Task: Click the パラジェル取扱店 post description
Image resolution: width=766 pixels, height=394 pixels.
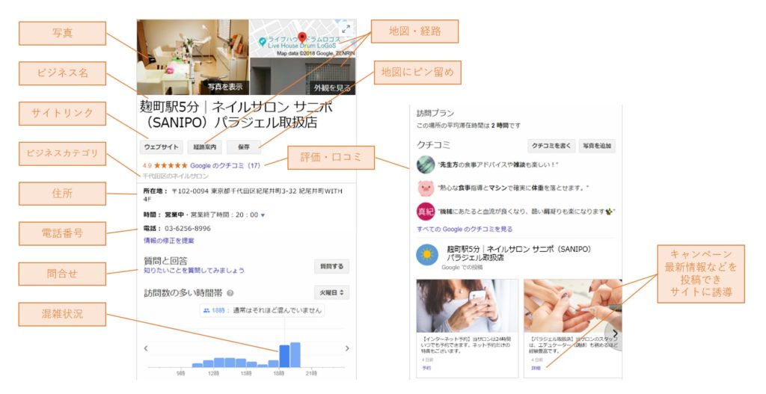Action: click(574, 345)
